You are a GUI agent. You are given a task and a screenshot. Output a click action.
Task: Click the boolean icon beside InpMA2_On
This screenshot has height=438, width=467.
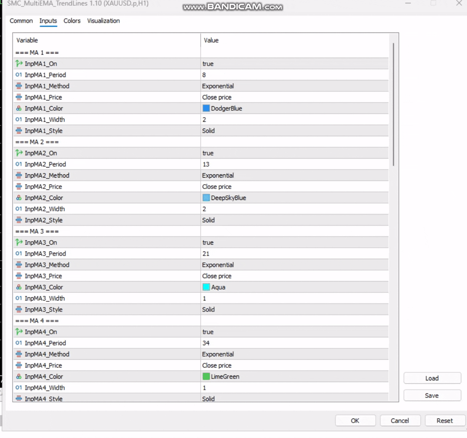tap(19, 153)
